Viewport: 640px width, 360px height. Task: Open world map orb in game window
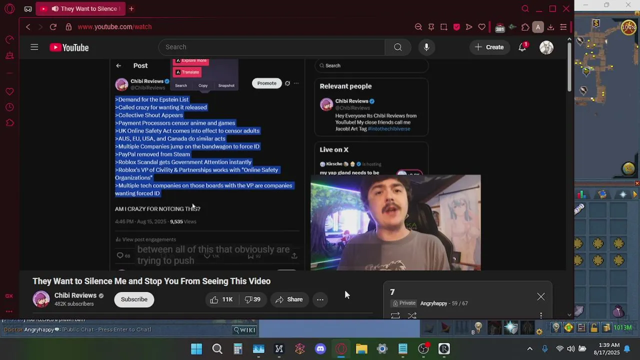(x=628, y=169)
